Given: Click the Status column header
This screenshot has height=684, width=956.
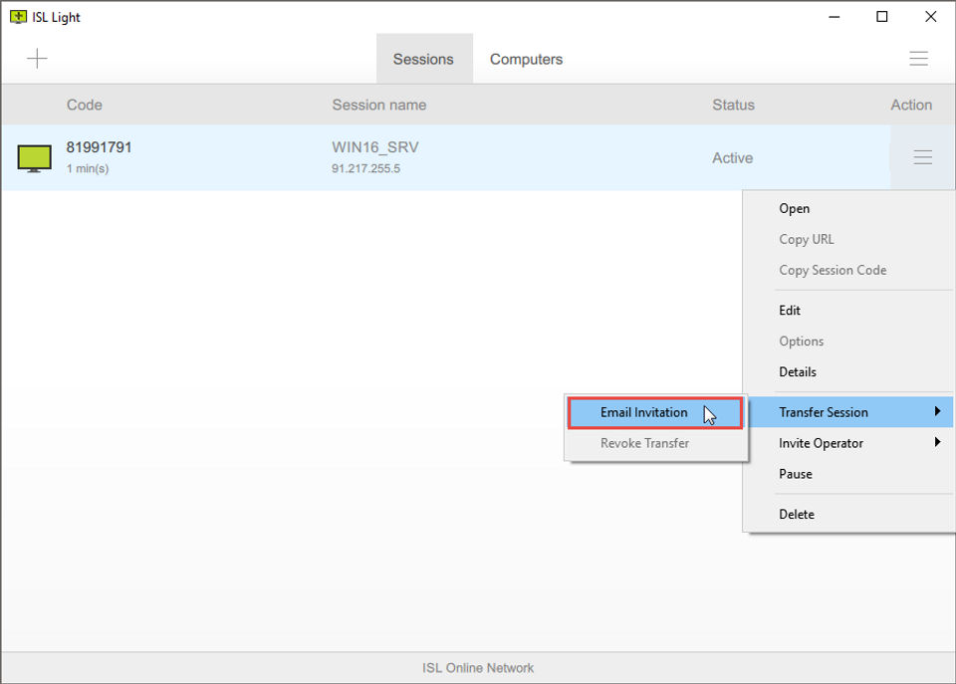Looking at the screenshot, I should 734,105.
